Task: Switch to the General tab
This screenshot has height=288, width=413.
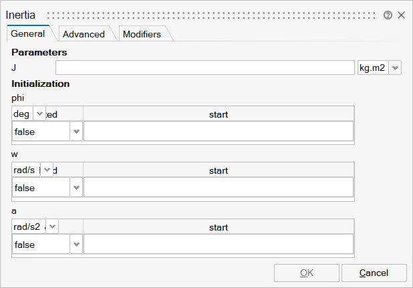Action: pyautogui.click(x=28, y=33)
